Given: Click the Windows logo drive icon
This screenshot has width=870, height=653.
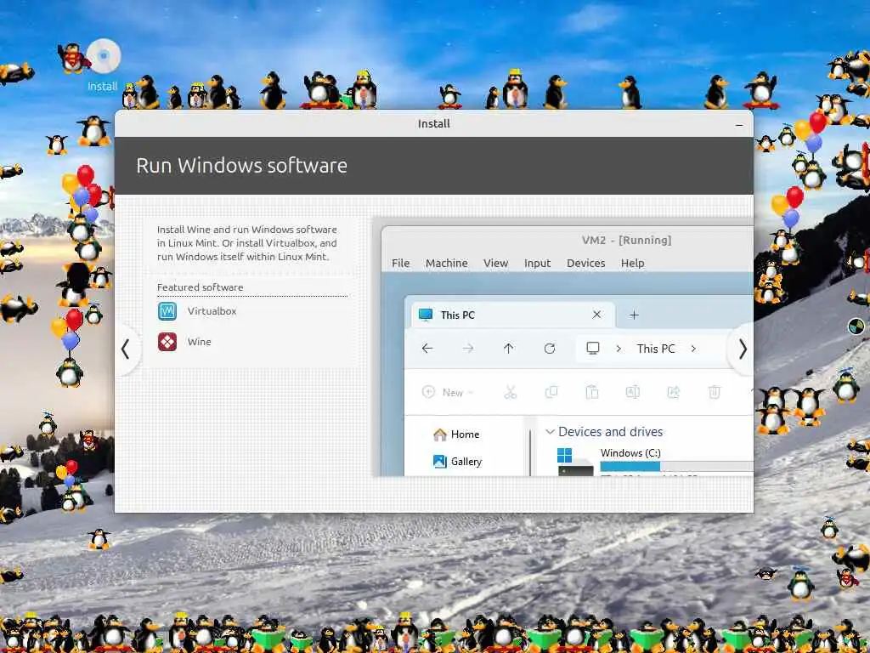Looking at the screenshot, I should pyautogui.click(x=564, y=456).
